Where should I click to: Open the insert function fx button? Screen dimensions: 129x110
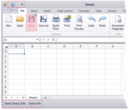pos(53,39)
